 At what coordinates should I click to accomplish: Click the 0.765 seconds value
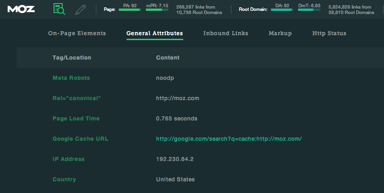coord(176,119)
